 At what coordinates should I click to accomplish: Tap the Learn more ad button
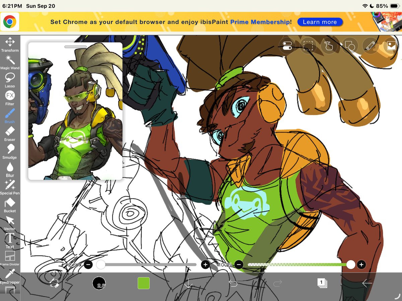320,22
